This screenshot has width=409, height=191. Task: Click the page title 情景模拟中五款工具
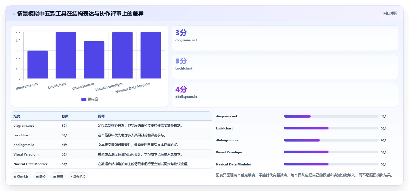point(80,13)
